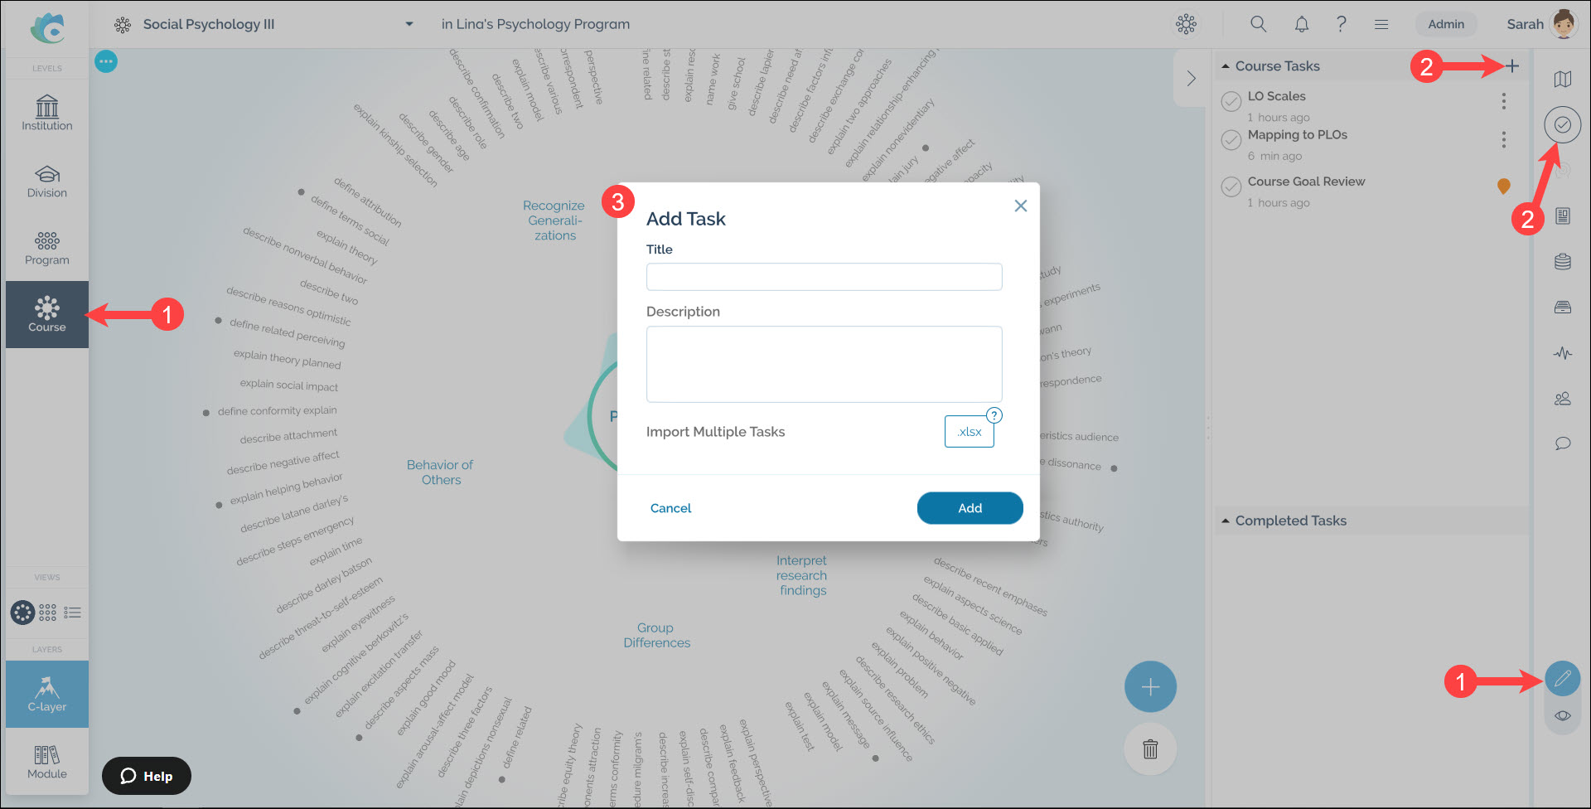This screenshot has height=809, width=1591.
Task: Open the map icon in right sidebar
Action: pyautogui.click(x=1562, y=80)
